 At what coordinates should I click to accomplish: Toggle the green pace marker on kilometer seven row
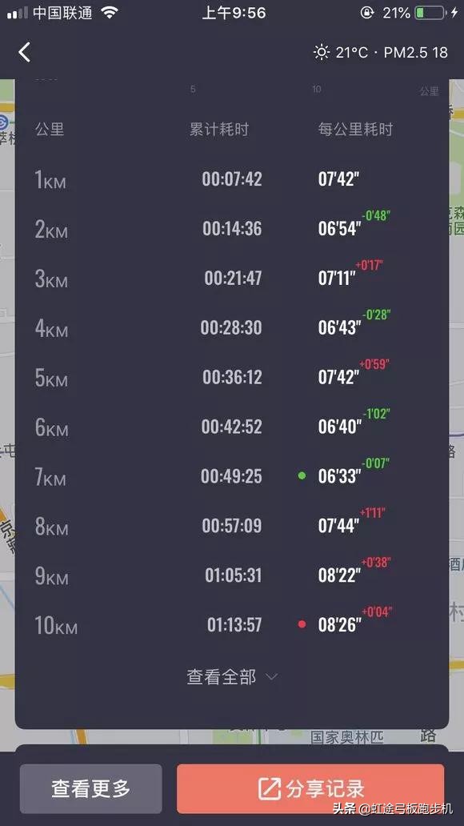tap(302, 475)
